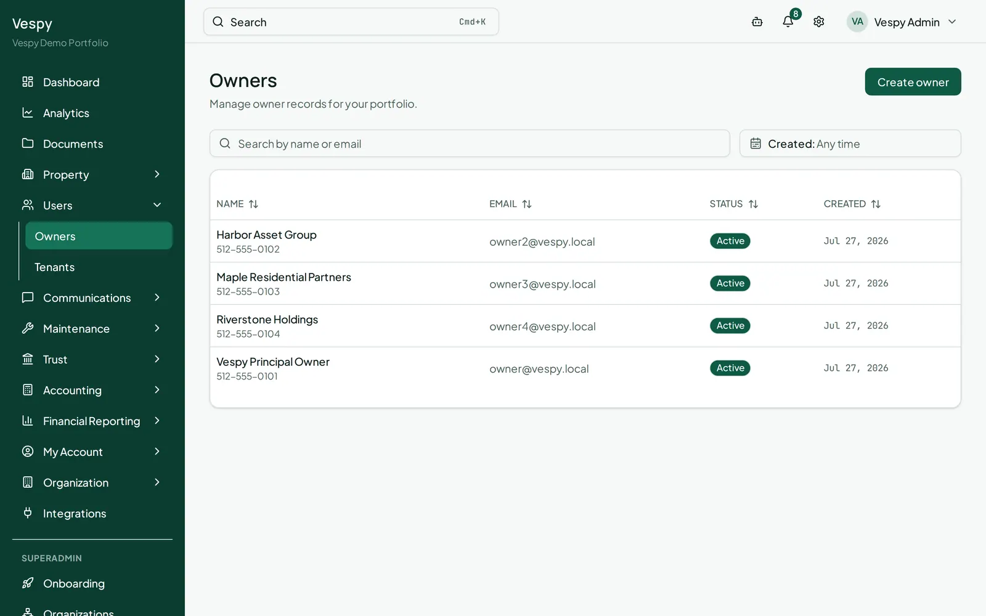Open Documents from sidebar
986x616 pixels.
tap(92, 144)
